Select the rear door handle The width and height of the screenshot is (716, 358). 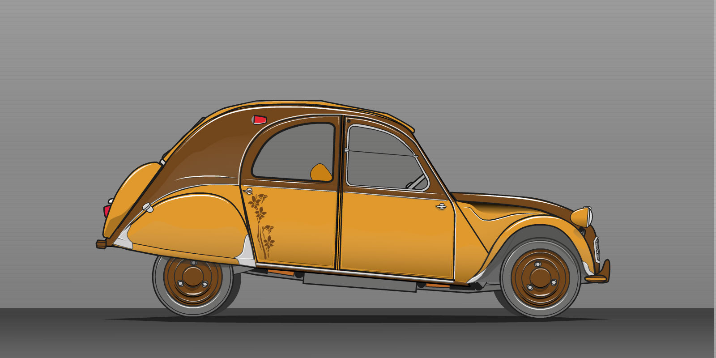point(247,191)
